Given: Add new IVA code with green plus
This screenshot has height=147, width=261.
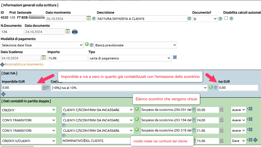Looking at the screenshot, I should click(211, 87).
